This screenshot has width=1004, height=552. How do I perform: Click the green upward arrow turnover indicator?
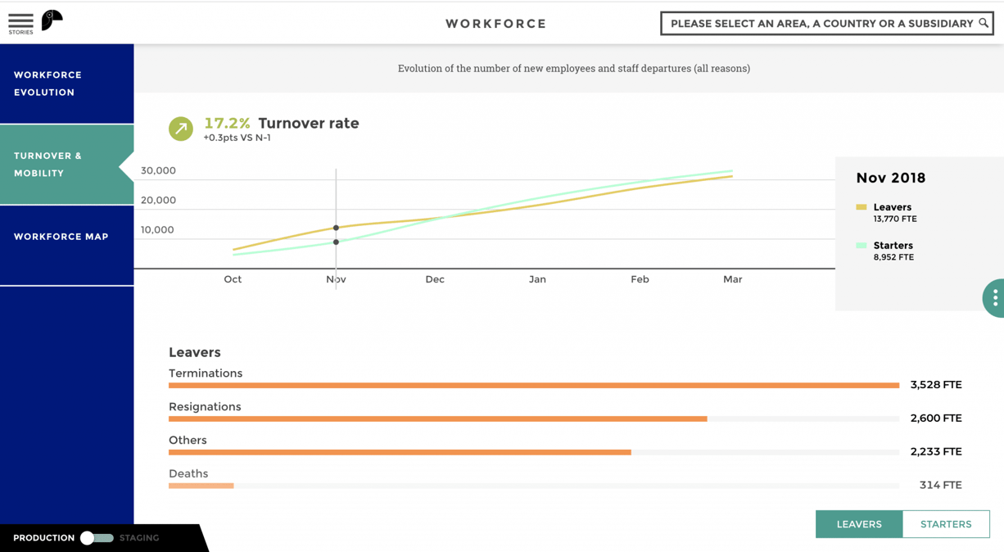(x=180, y=129)
